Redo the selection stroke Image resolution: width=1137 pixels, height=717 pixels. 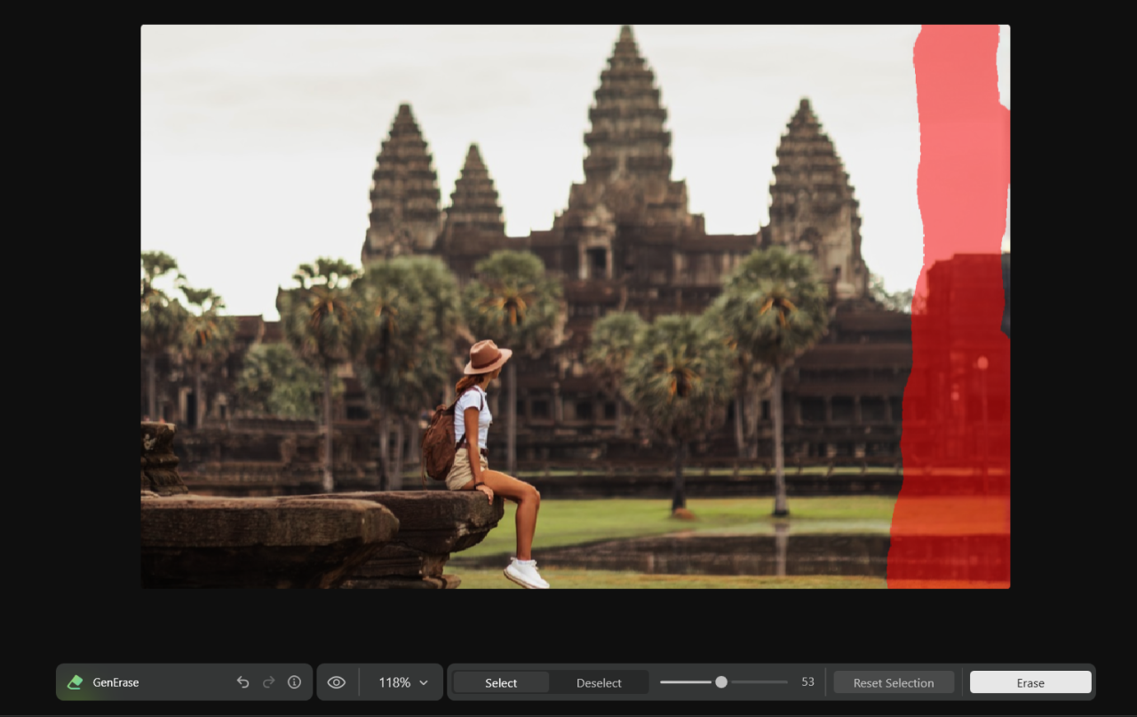[x=268, y=682]
